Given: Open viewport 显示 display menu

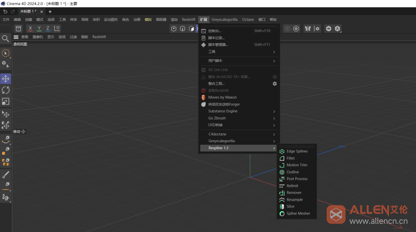Looking at the screenshot, I should coord(51,37).
